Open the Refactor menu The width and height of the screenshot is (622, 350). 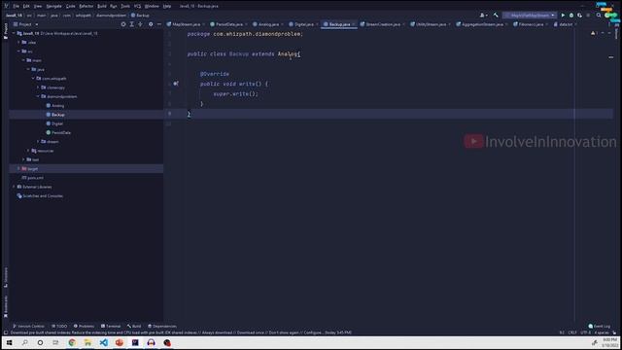point(86,6)
